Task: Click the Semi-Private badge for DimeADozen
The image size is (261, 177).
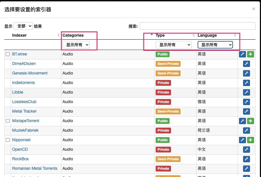Action: [168, 64]
